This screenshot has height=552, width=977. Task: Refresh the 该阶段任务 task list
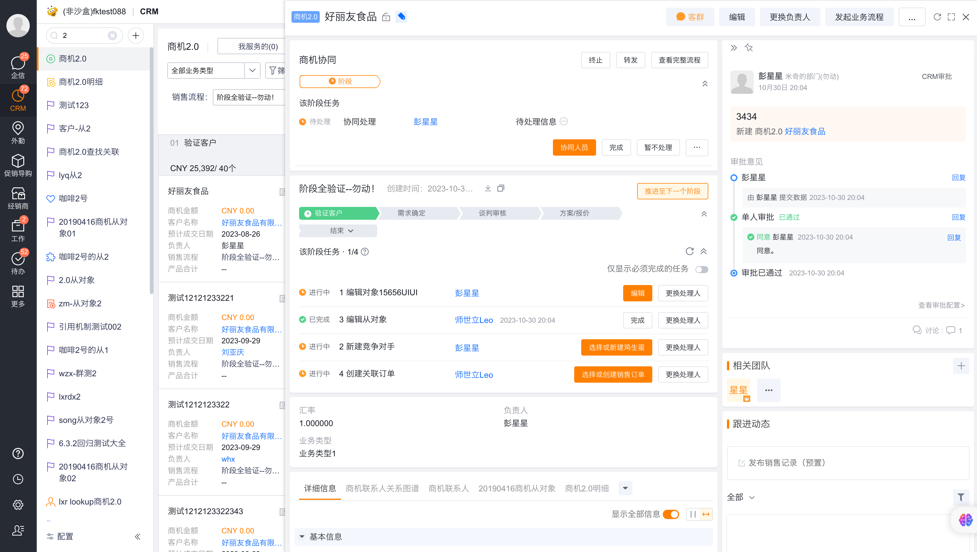690,251
